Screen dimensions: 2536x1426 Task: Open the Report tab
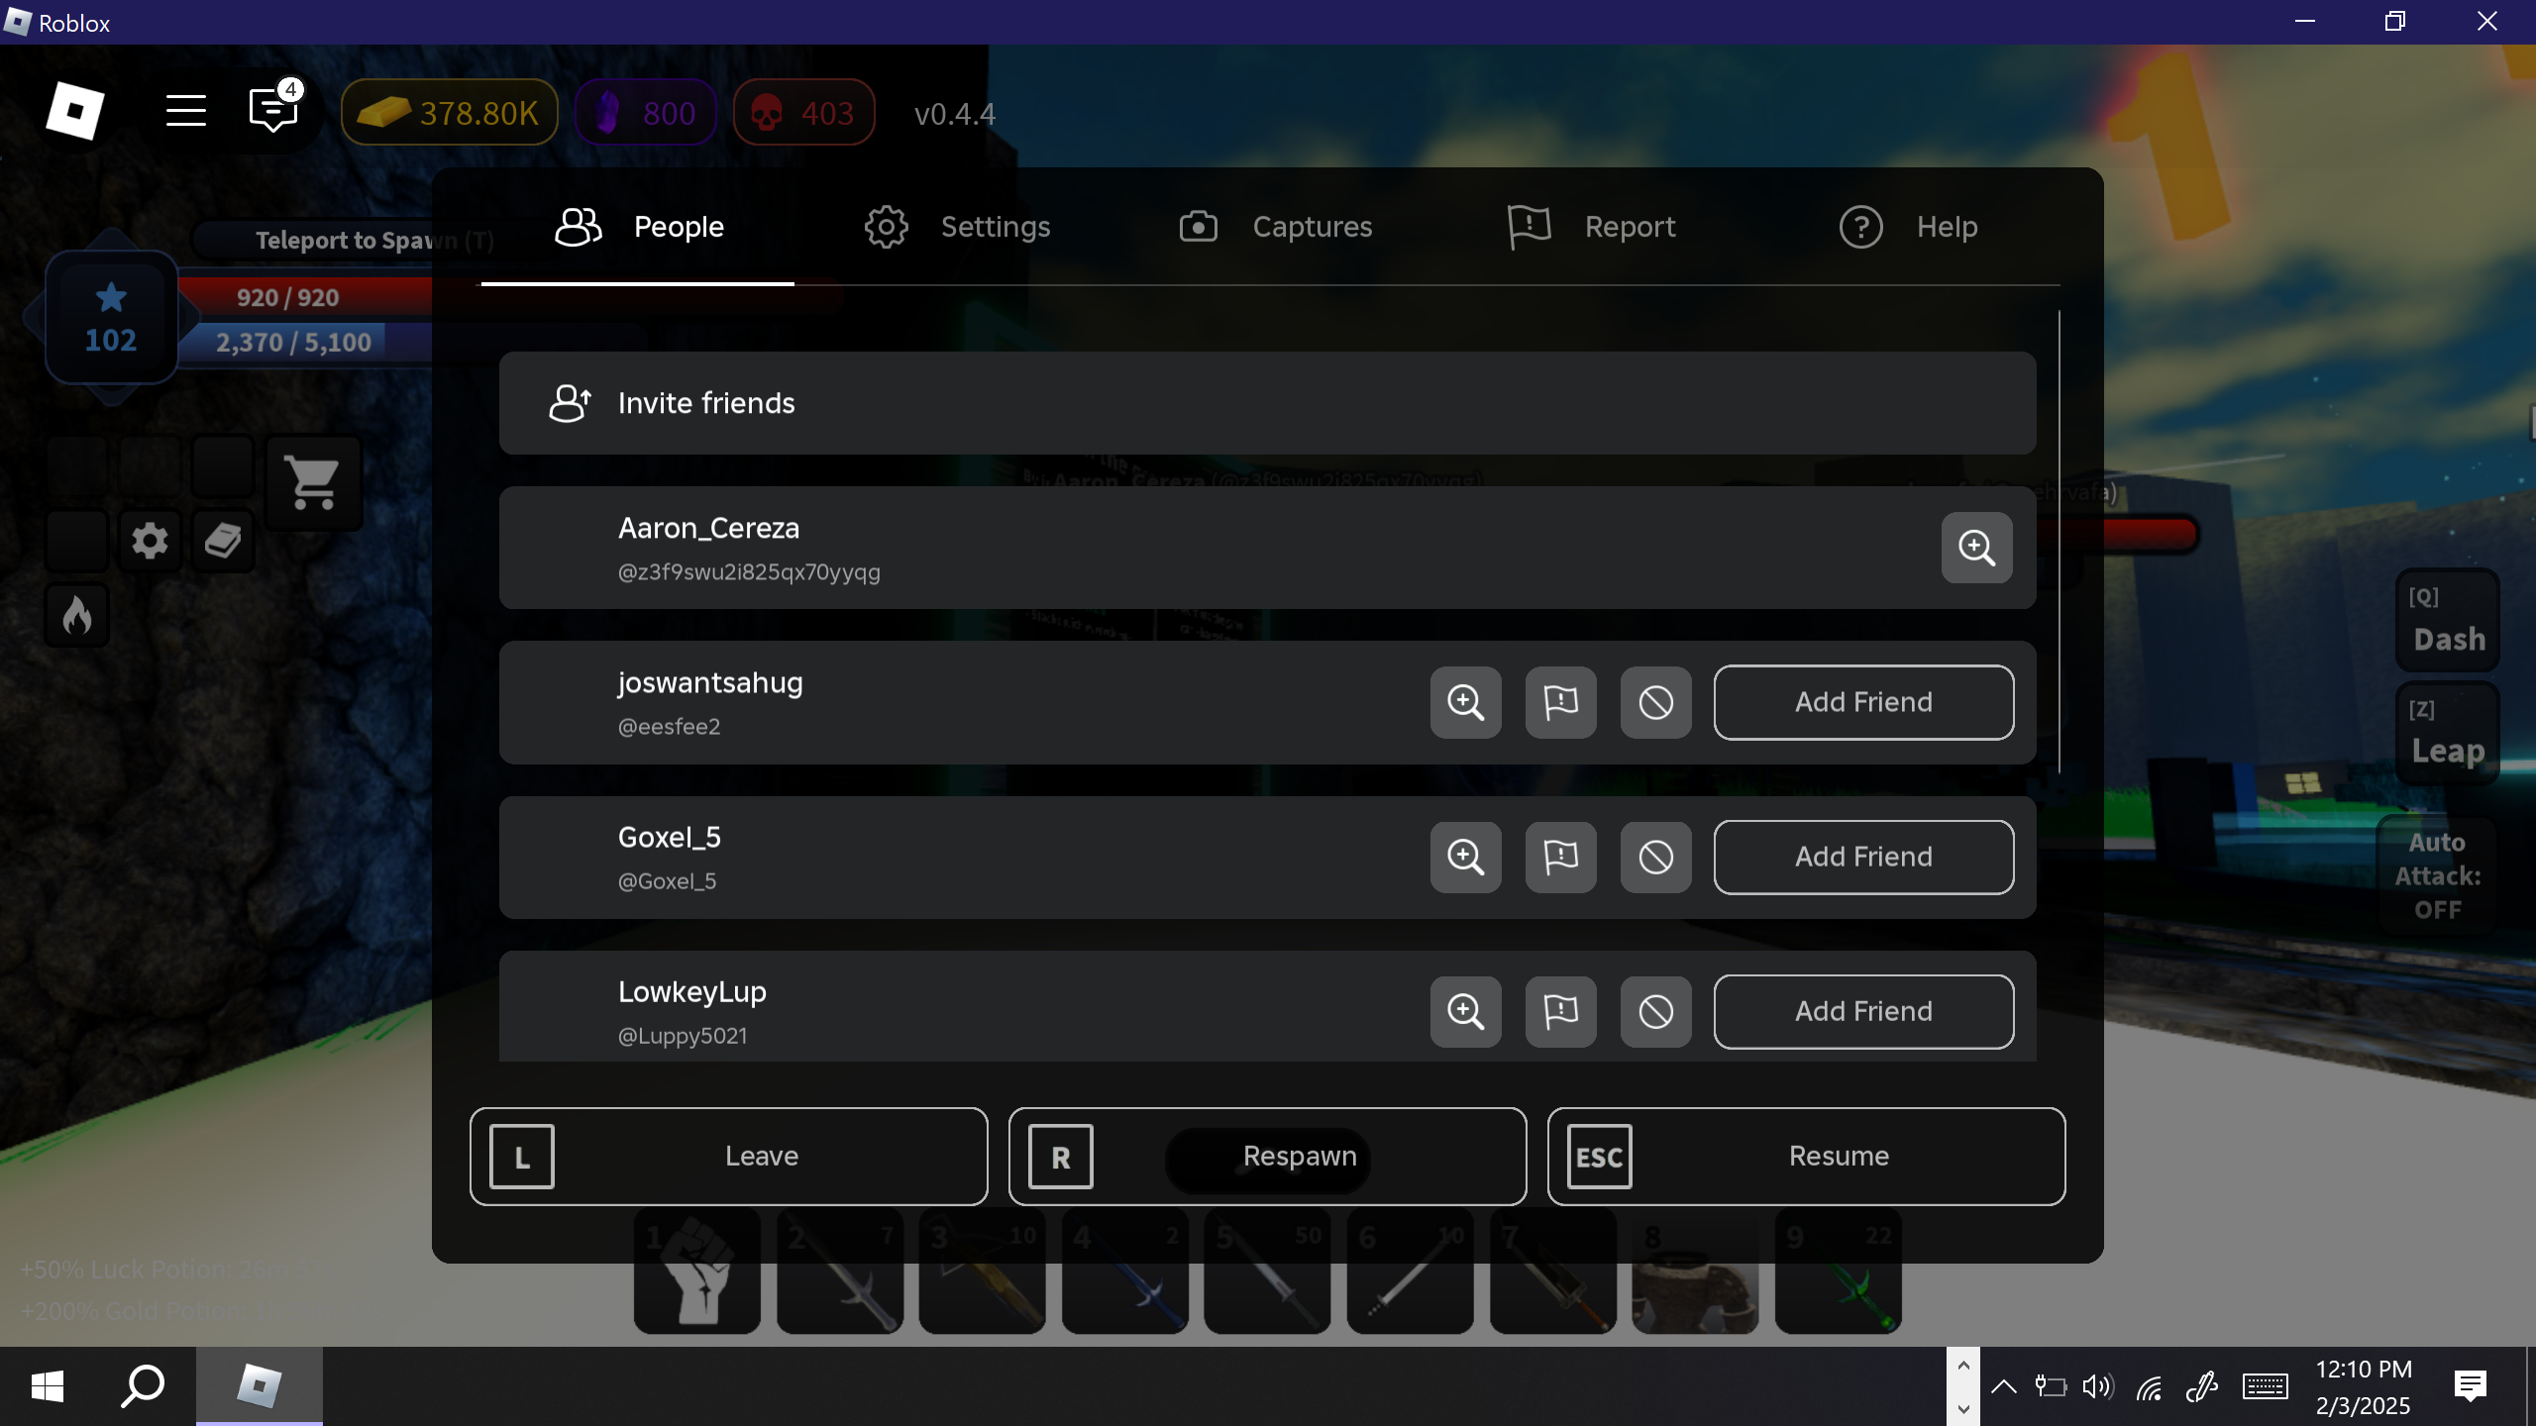1591,227
